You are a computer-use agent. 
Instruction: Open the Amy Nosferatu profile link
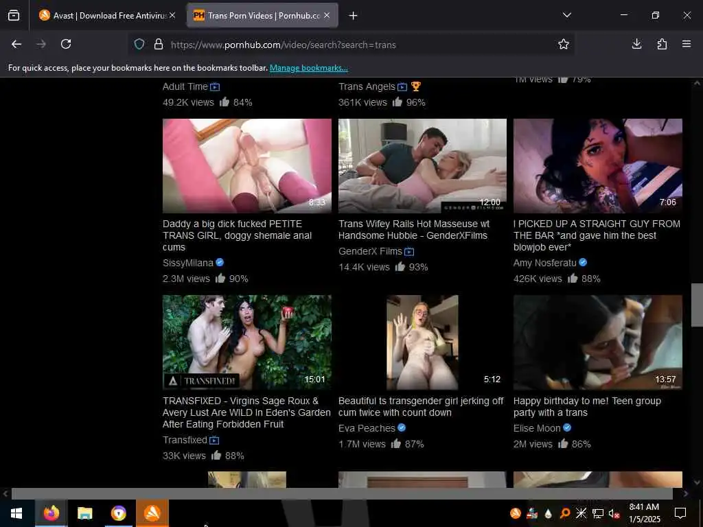point(544,263)
